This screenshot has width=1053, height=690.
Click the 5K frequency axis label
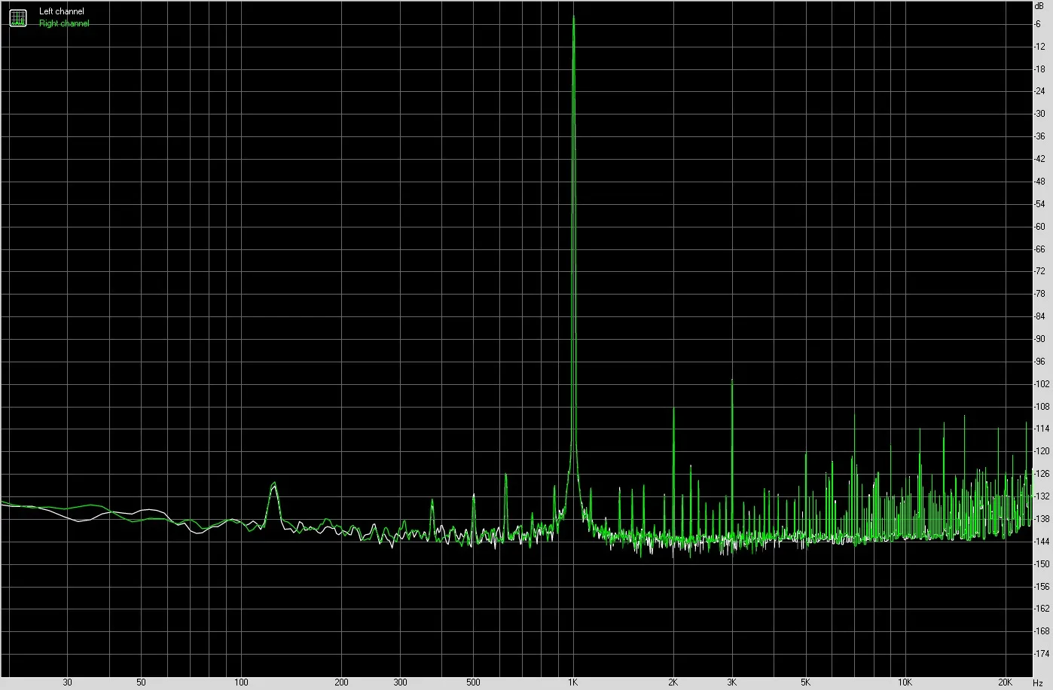(806, 682)
